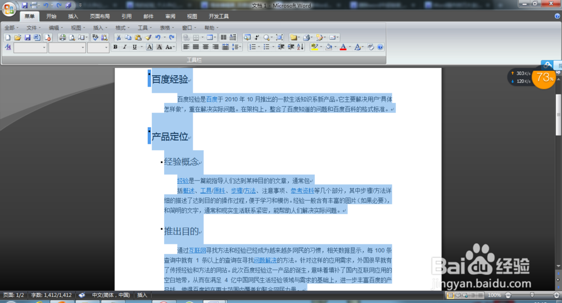Toggle Align Right
The height and width of the screenshot is (303, 562).
pyautogui.click(x=215, y=47)
